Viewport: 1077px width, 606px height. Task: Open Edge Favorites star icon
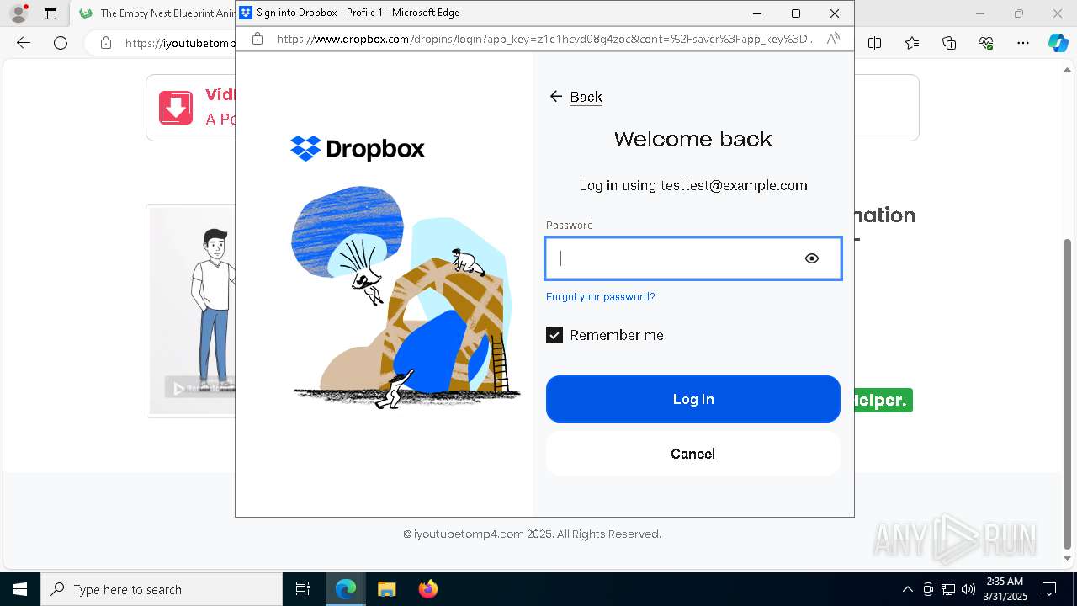(912, 43)
